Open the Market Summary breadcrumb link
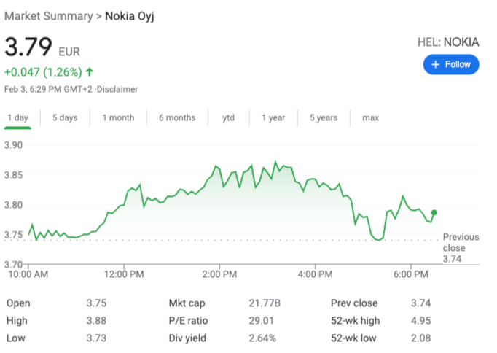The width and height of the screenshot is (497, 353). click(49, 16)
